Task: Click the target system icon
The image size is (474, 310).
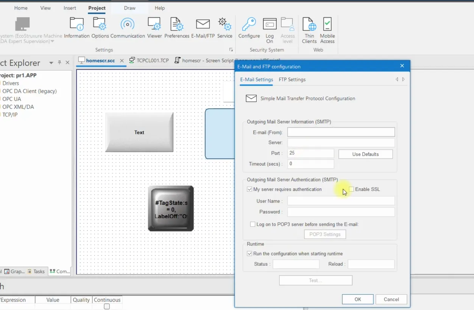Action: coord(22,24)
